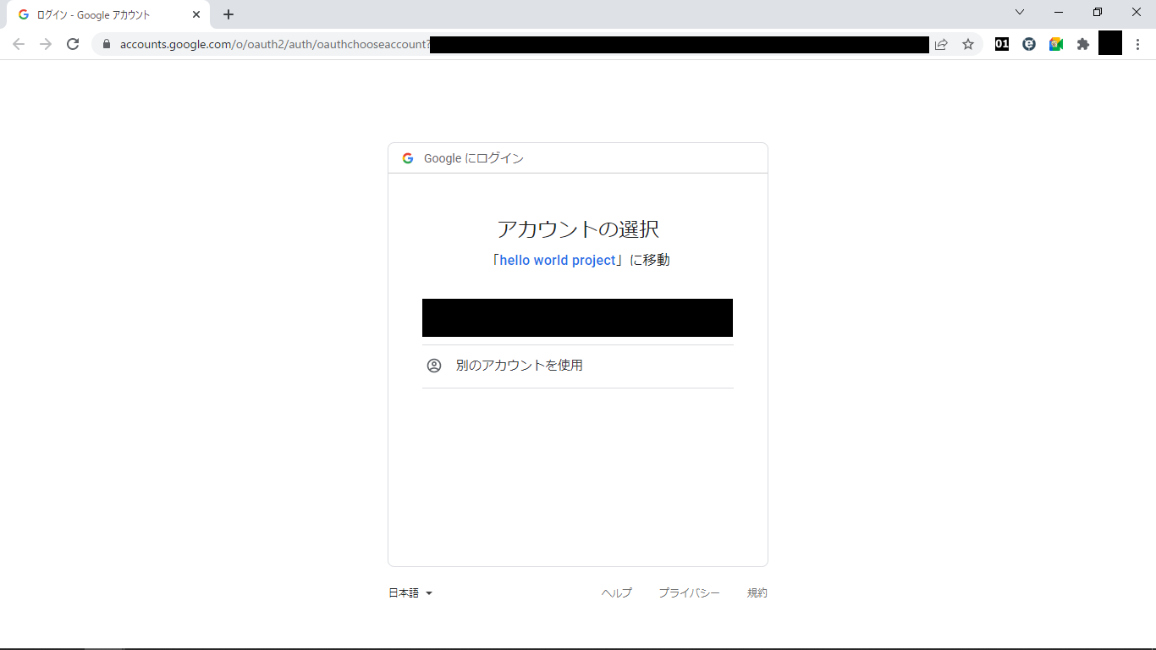Click the share this page icon
The height and width of the screenshot is (650, 1156).
(941, 44)
